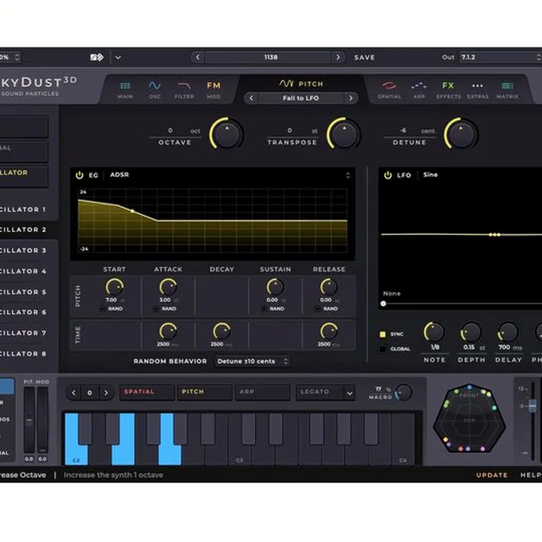Toggle RAND checkbox under pitch RELEASE

click(x=318, y=309)
